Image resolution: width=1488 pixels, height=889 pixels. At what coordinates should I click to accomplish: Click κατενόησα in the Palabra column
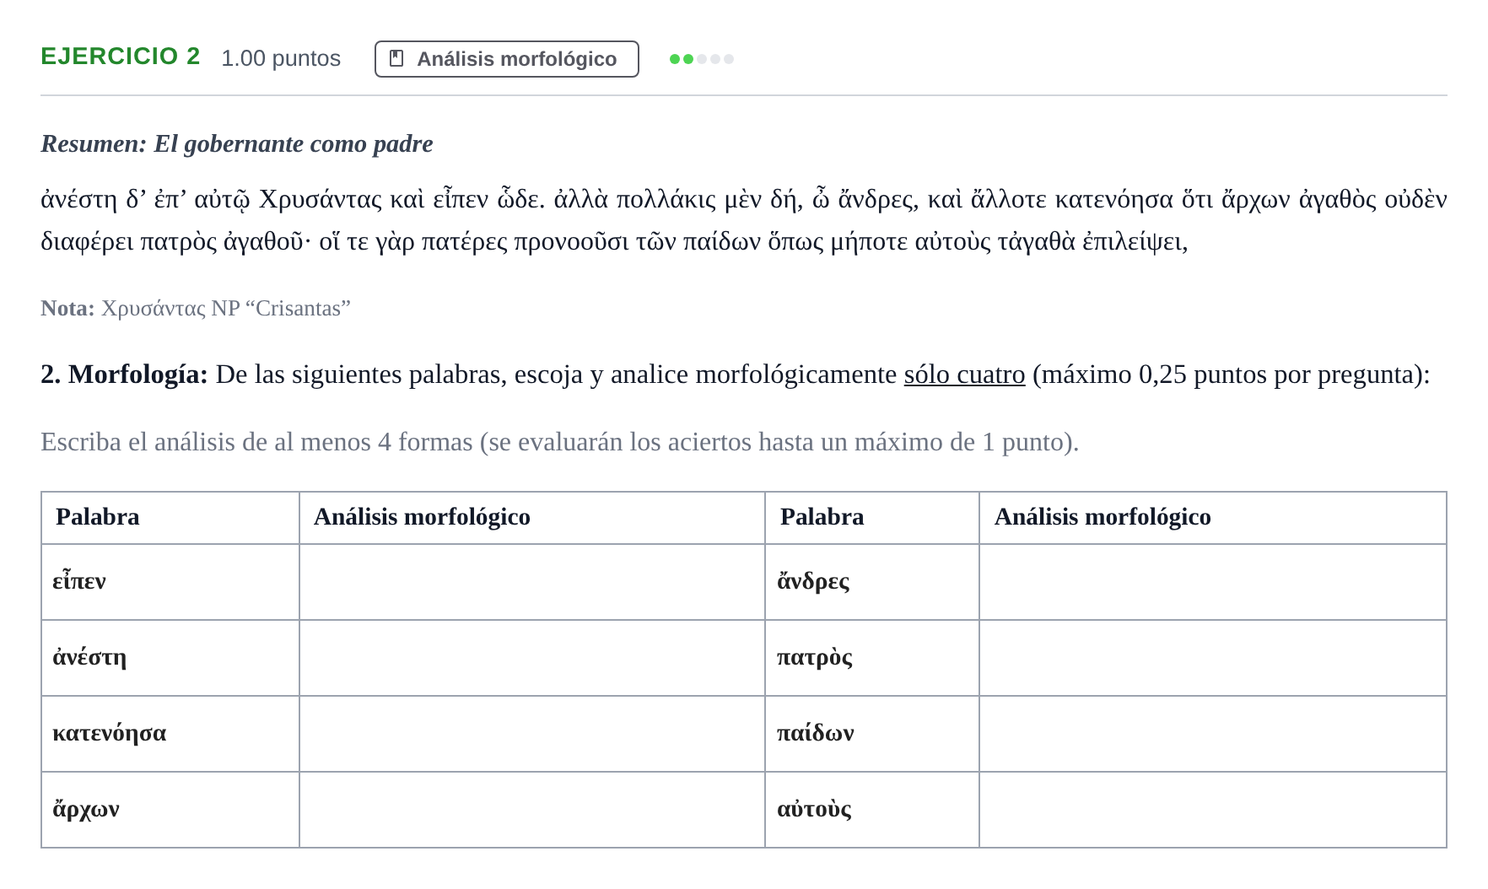(x=110, y=733)
